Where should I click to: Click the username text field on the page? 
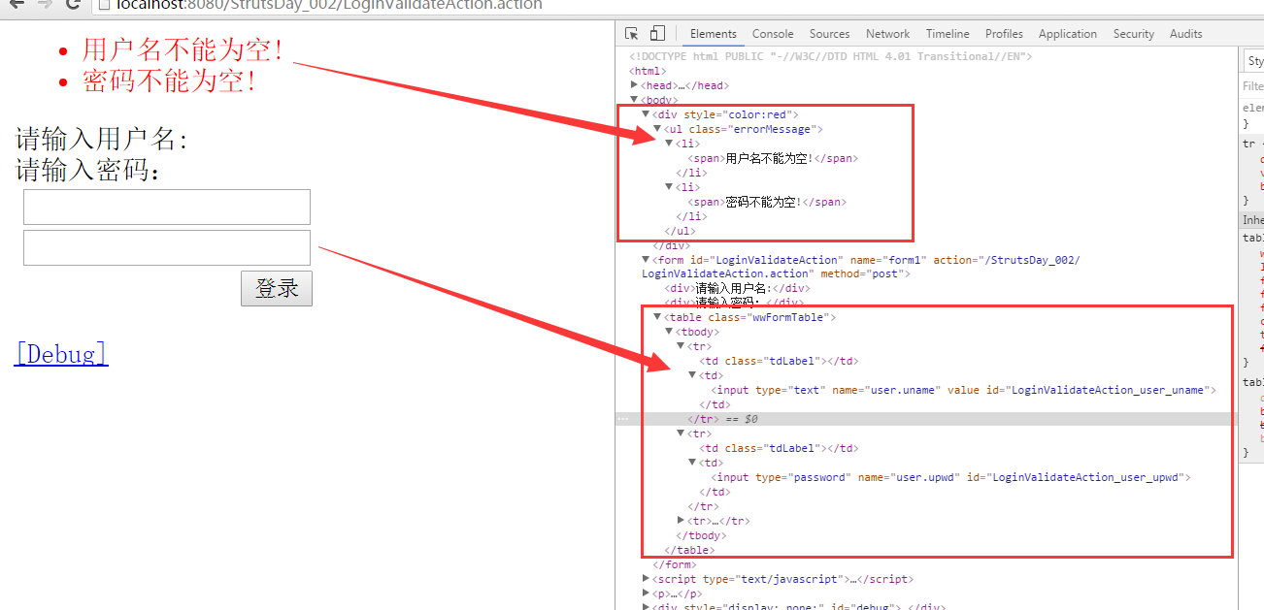click(167, 208)
